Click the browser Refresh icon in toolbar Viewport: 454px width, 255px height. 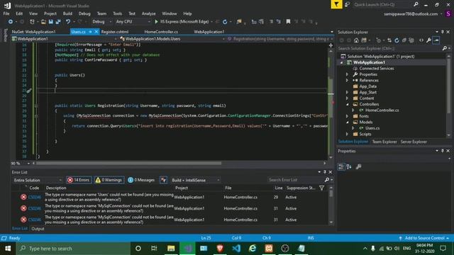(x=225, y=22)
